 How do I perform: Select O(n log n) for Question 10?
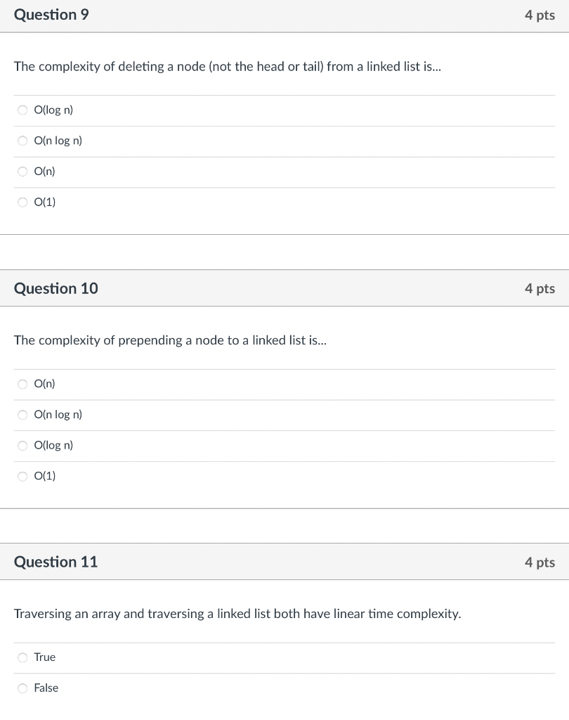22,415
